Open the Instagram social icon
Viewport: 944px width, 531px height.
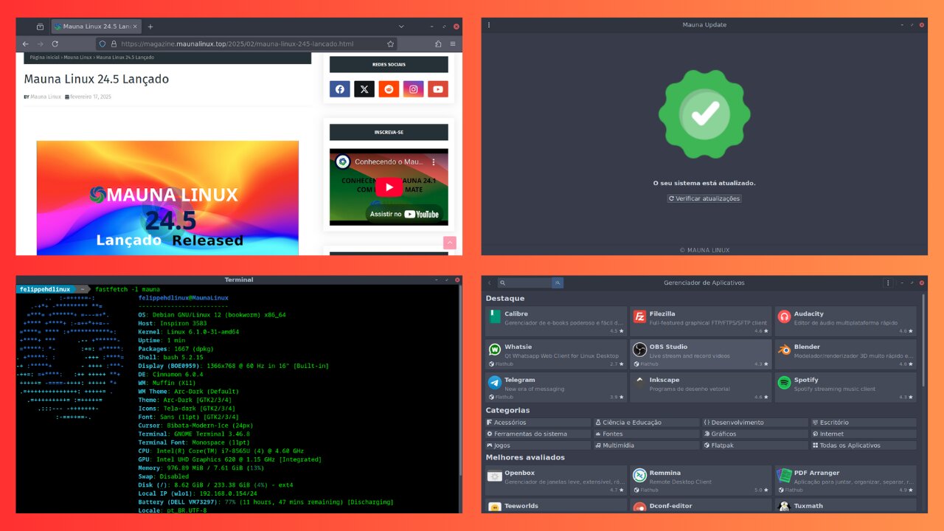pyautogui.click(x=414, y=89)
